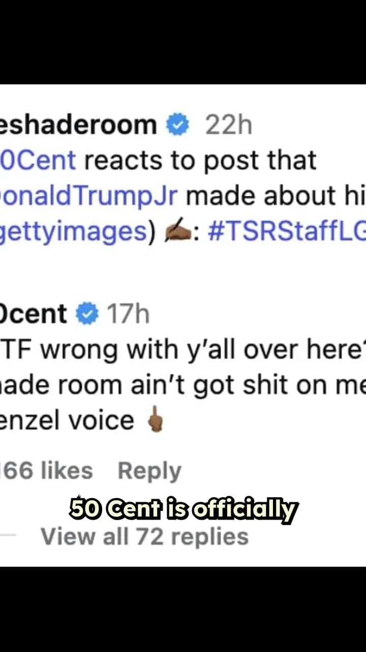This screenshot has height=652, width=366.
Task: Expand the replies with View all 72 replies
Action: [144, 536]
